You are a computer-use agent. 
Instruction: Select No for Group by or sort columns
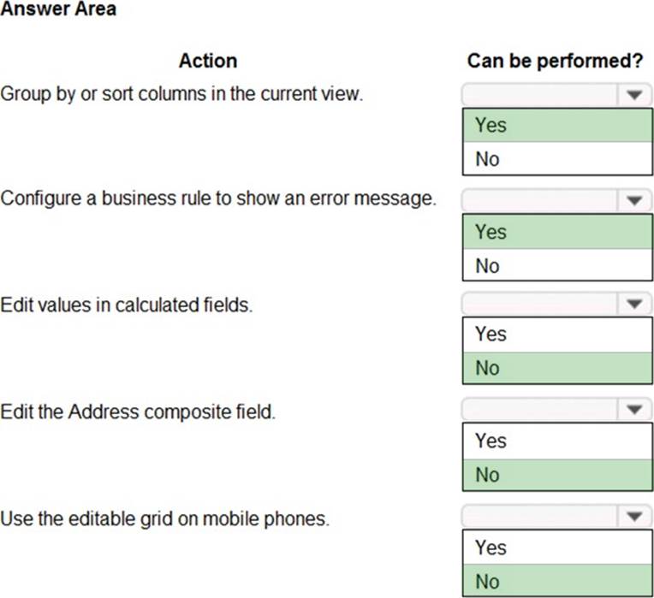point(556,159)
